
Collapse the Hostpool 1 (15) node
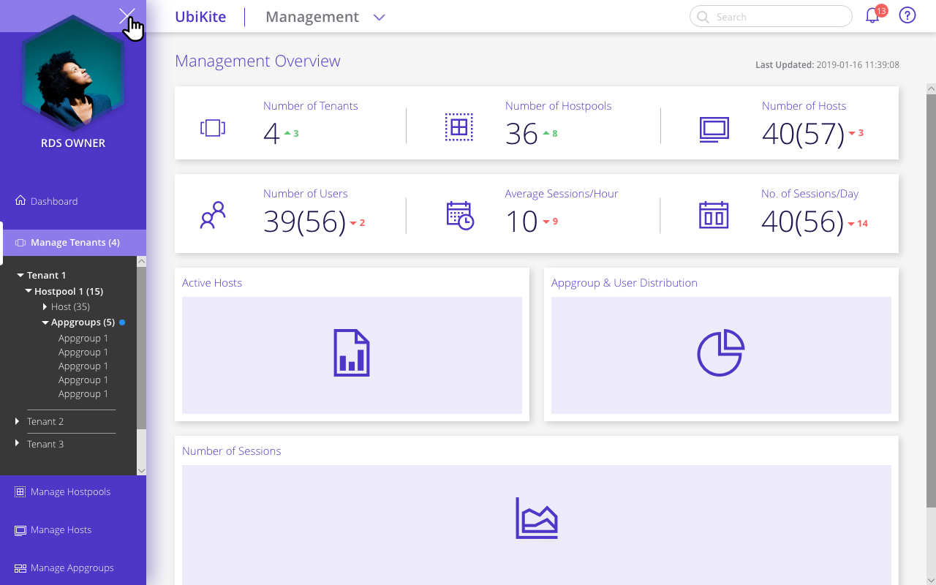pos(29,291)
